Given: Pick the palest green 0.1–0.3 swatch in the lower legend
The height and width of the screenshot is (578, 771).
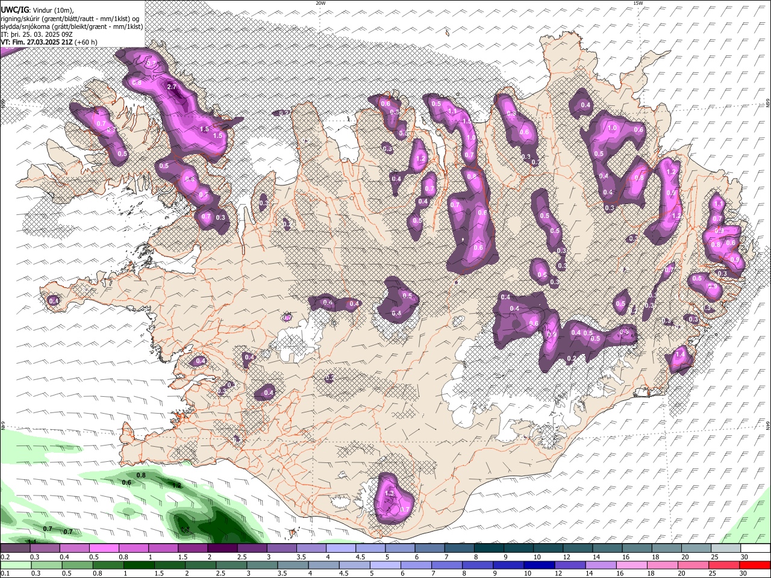Looking at the screenshot, I should [x=16, y=565].
